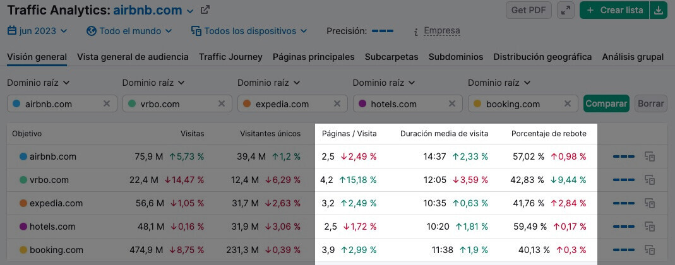The width and height of the screenshot is (675, 265).
Task: Click the purple hotels.com color dot
Action: click(362, 104)
